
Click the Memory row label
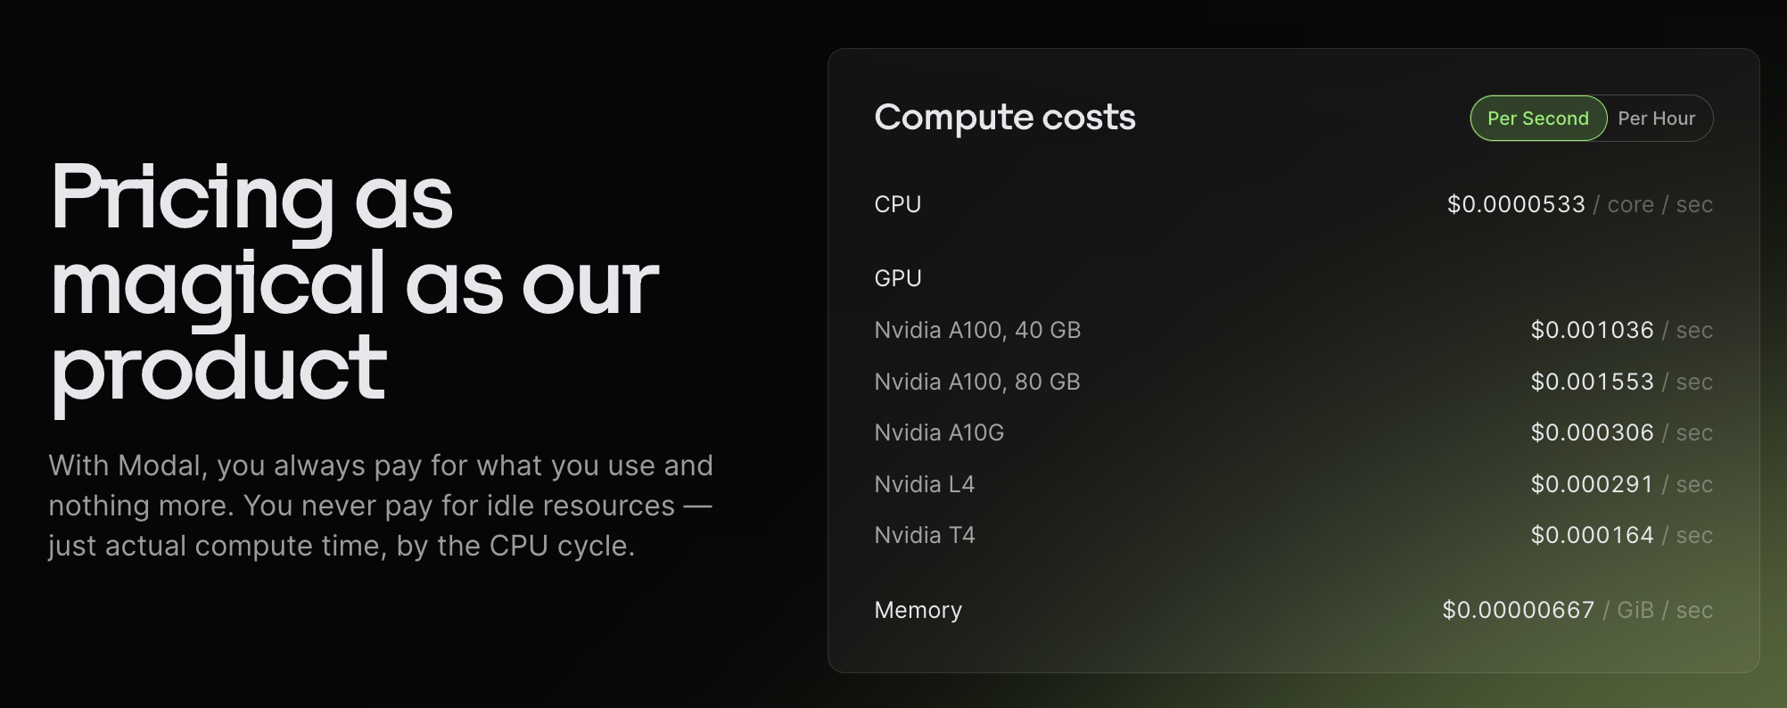[x=918, y=610]
